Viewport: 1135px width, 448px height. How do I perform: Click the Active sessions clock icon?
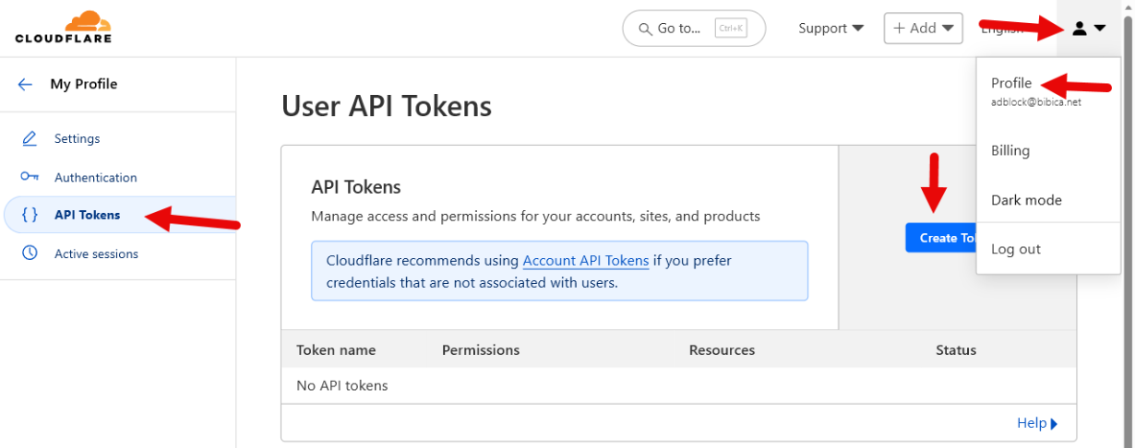click(x=30, y=253)
